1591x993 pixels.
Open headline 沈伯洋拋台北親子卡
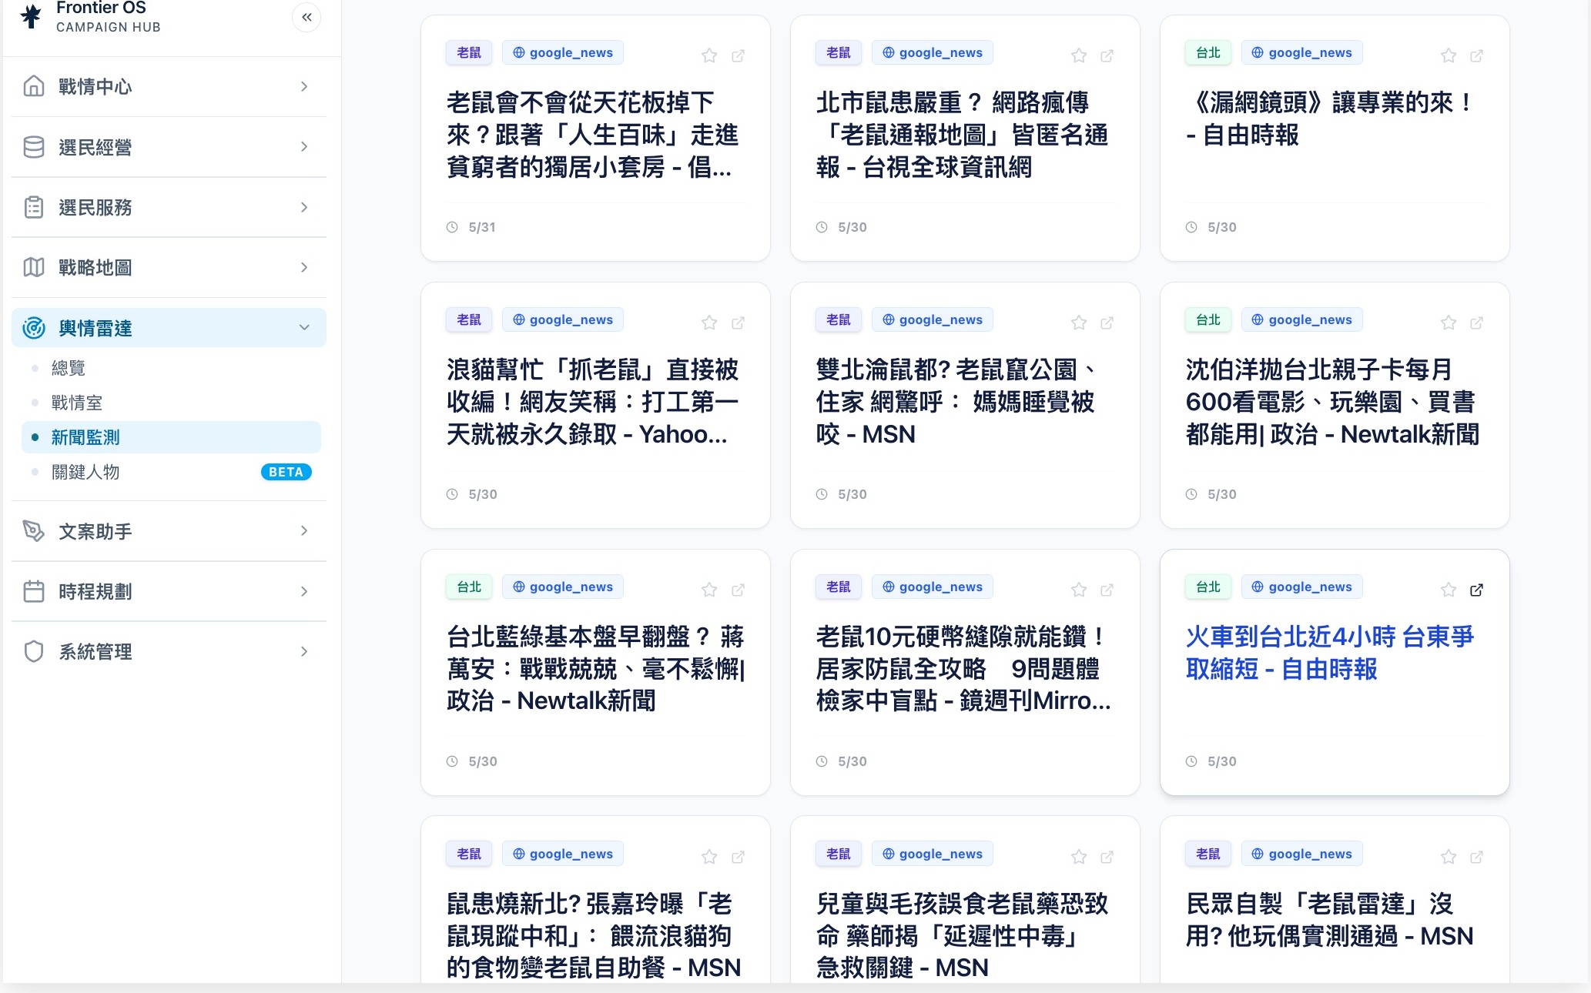coord(1333,402)
